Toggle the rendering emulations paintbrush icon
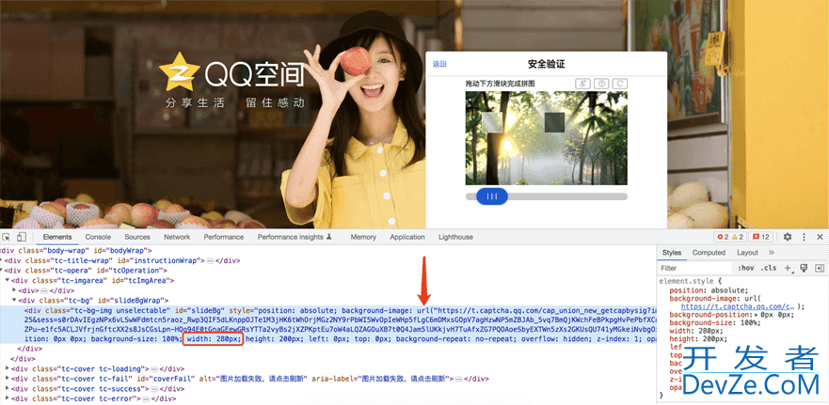This screenshot has height=405, width=829. click(x=804, y=268)
